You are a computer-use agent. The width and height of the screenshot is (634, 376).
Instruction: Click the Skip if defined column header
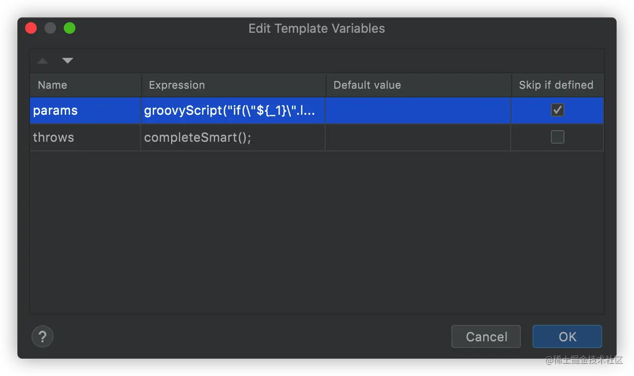(x=558, y=85)
